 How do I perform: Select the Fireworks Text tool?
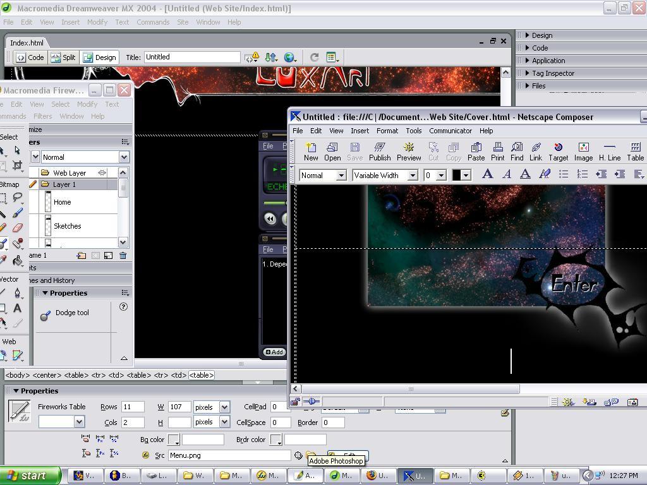(17, 308)
